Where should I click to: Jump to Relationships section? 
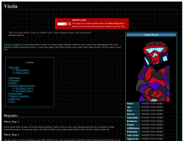pyautogui.click(x=16, y=94)
